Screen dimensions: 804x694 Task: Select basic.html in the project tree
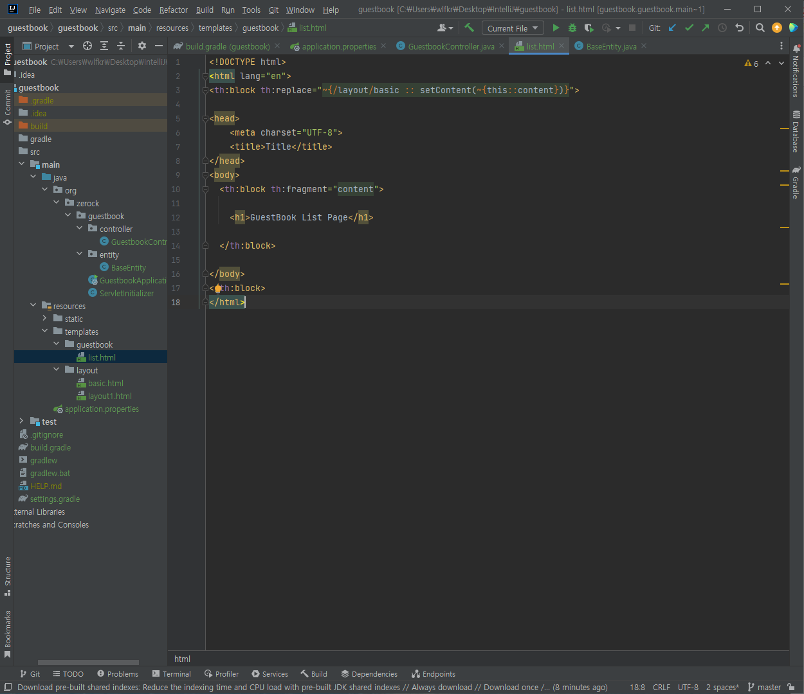(x=105, y=383)
